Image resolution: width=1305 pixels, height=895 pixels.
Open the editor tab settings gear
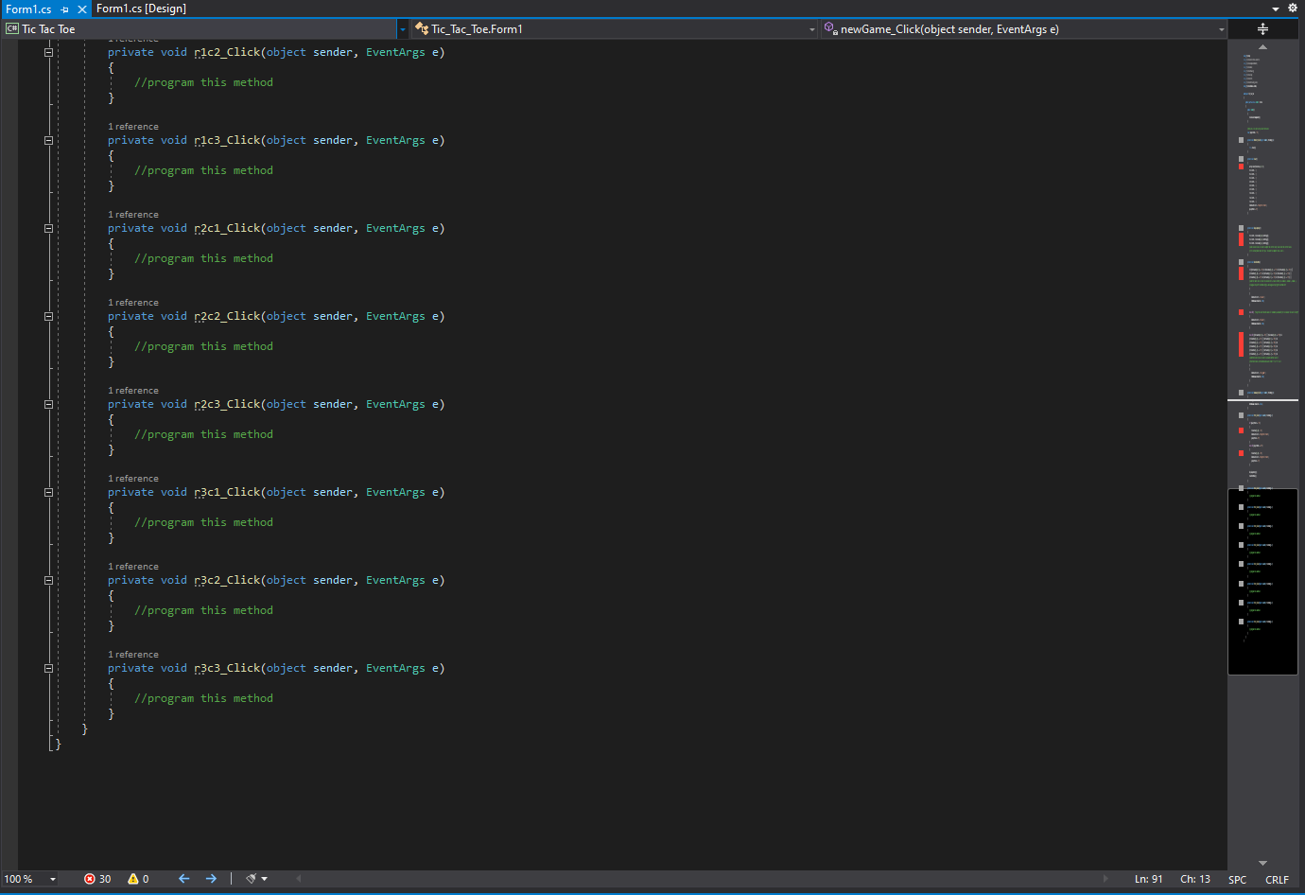1293,8
